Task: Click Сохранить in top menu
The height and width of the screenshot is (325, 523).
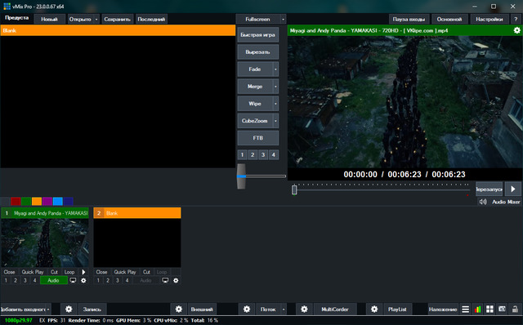Action: 118,19
